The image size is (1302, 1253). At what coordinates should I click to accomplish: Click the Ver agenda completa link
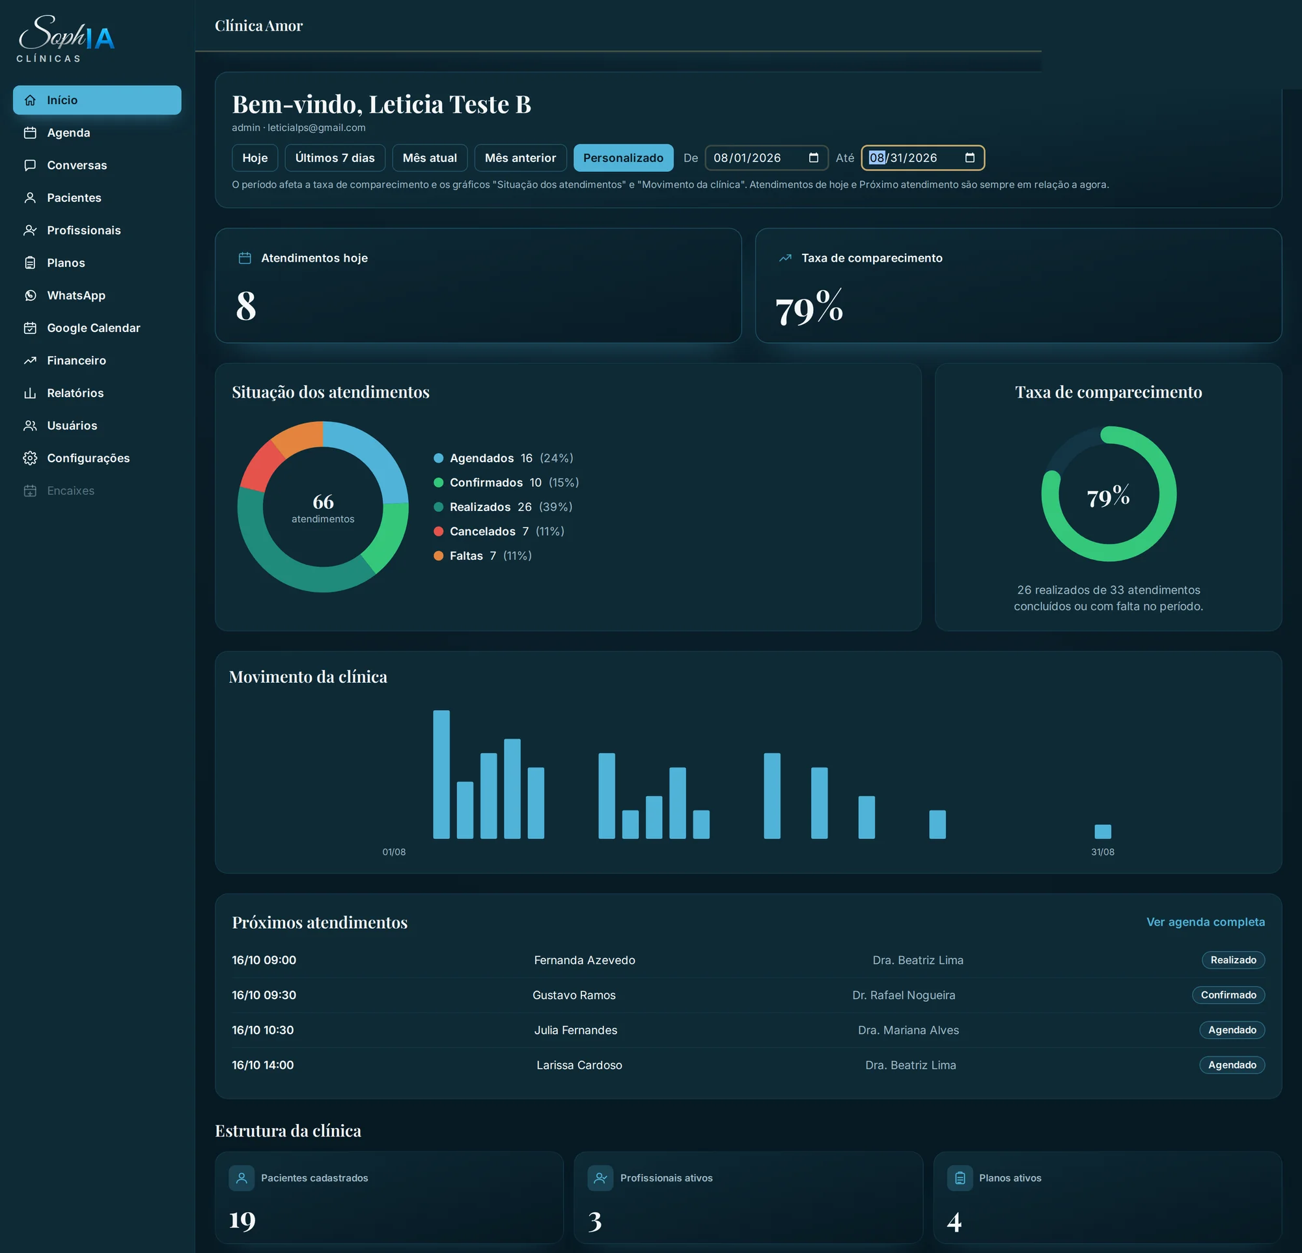(x=1205, y=922)
